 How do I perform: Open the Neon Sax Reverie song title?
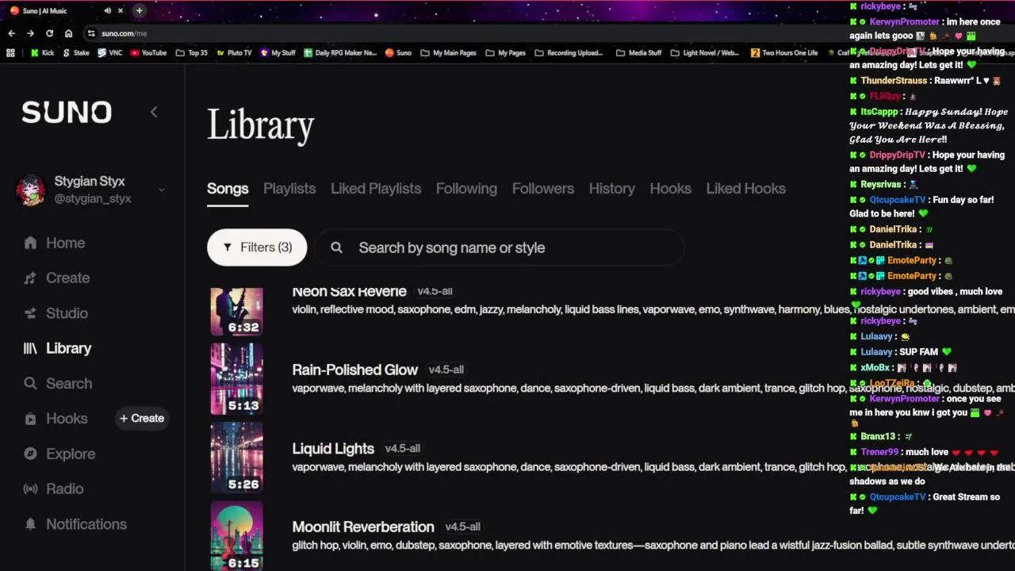point(349,292)
